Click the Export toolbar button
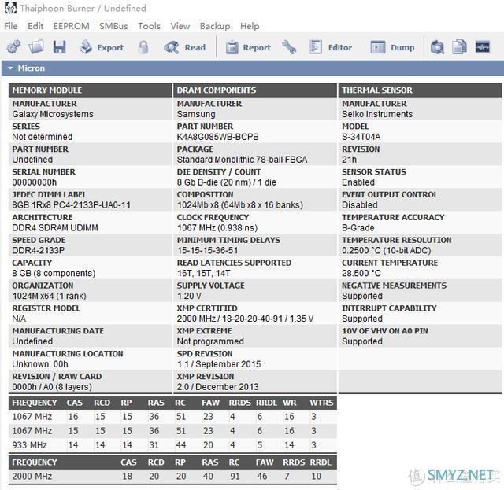The height and width of the screenshot is (490, 504). [102, 47]
